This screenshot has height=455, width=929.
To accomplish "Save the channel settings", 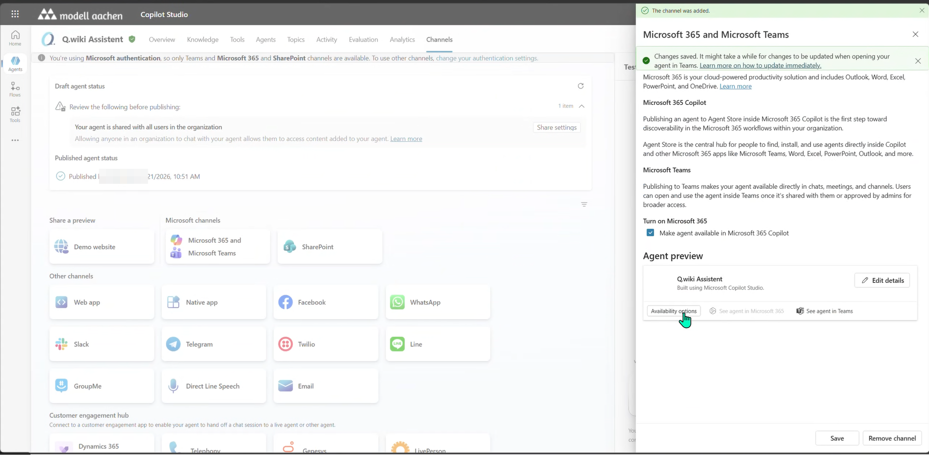I will pyautogui.click(x=837, y=438).
